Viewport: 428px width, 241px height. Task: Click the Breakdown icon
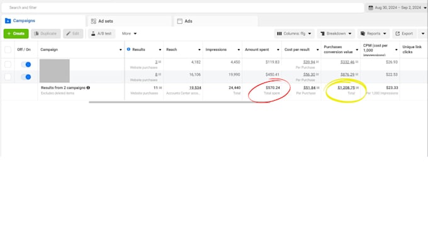pos(323,33)
